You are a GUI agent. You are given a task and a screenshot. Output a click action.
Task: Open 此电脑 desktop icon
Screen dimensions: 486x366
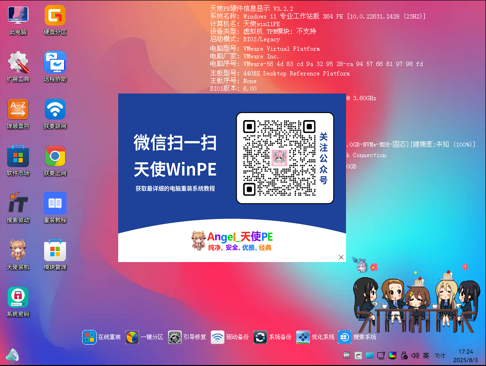point(18,20)
